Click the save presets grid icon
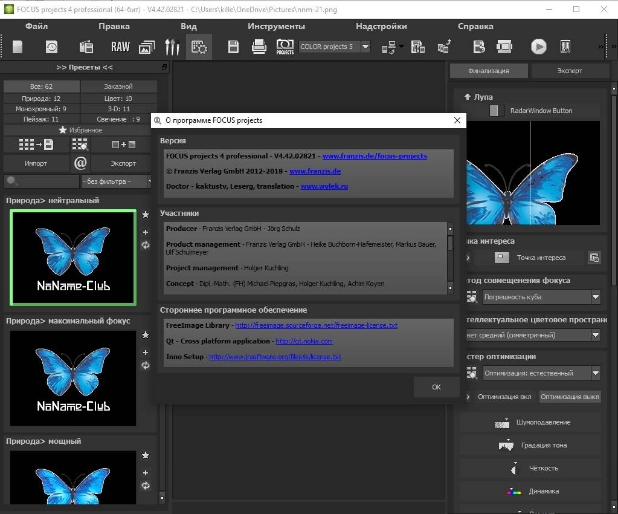Viewport: 618px width, 514px height. pos(36,145)
